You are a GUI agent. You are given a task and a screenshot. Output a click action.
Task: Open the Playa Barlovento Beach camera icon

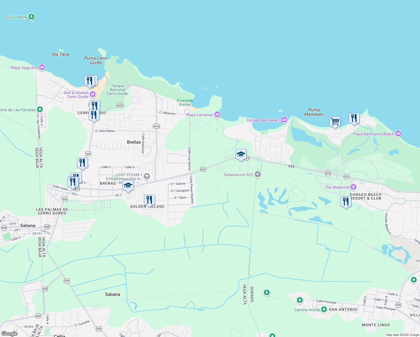pyautogui.click(x=398, y=134)
